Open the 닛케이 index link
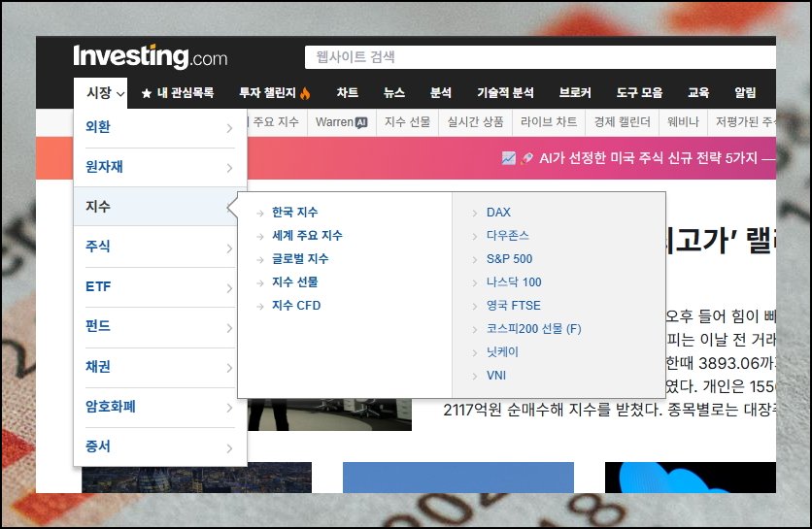 (502, 352)
